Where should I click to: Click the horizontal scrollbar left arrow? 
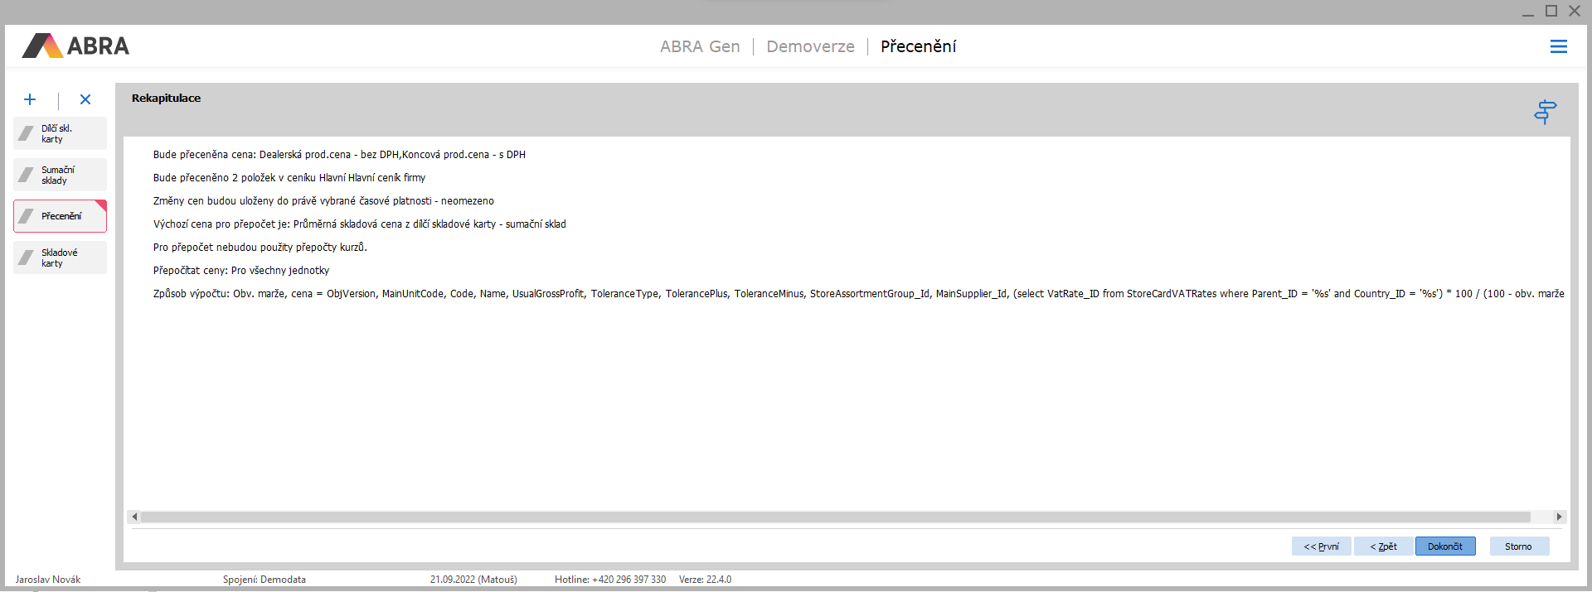[134, 517]
